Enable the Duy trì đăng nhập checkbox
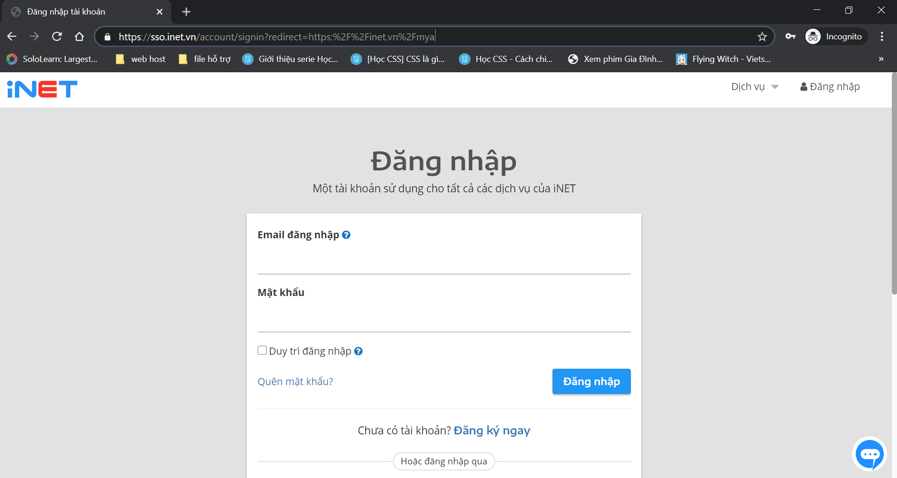 click(262, 350)
